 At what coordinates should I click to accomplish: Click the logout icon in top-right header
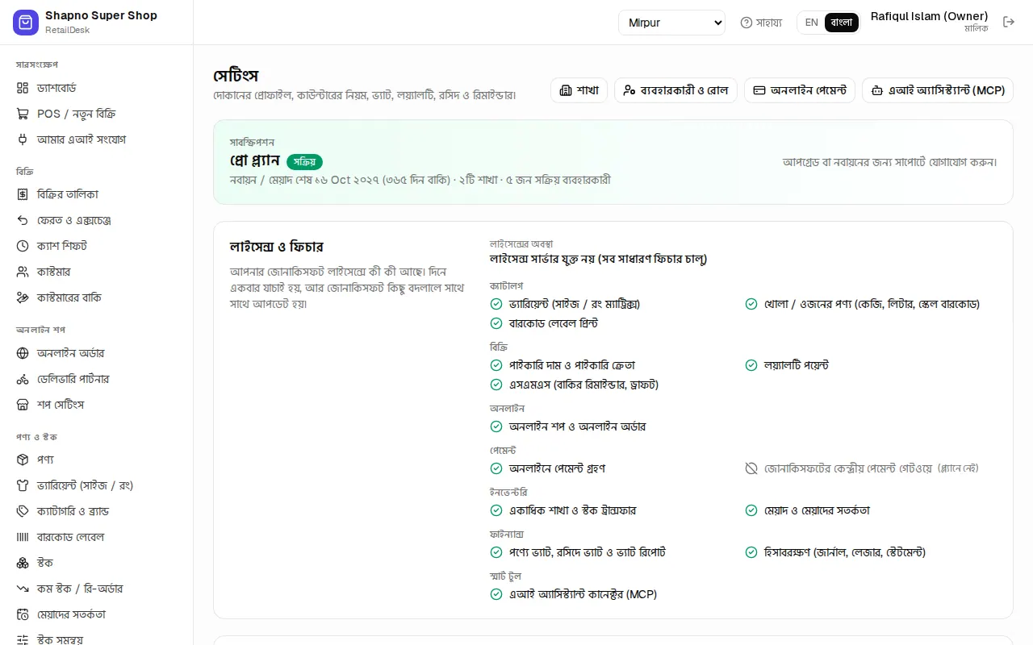coord(1009,22)
